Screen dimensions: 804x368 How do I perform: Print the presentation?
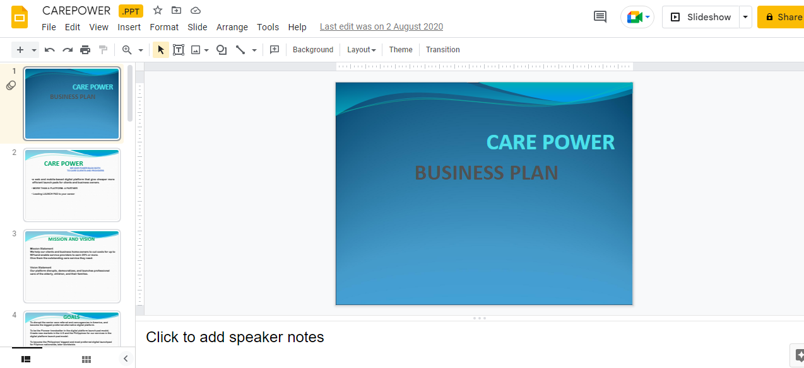click(x=85, y=50)
